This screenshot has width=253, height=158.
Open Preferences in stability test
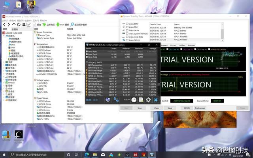coord(200,108)
